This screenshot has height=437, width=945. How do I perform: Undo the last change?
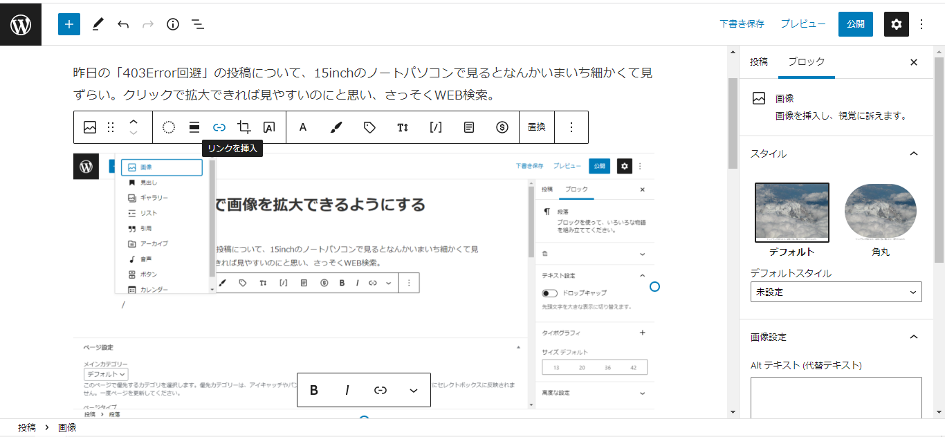123,24
